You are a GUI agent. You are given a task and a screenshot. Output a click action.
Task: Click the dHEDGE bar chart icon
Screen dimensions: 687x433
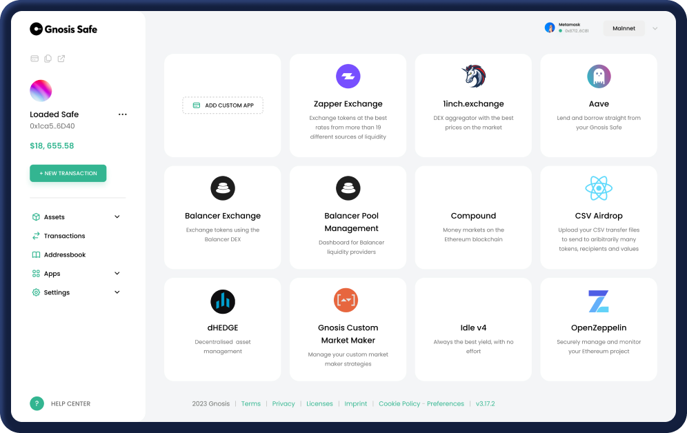pos(223,302)
